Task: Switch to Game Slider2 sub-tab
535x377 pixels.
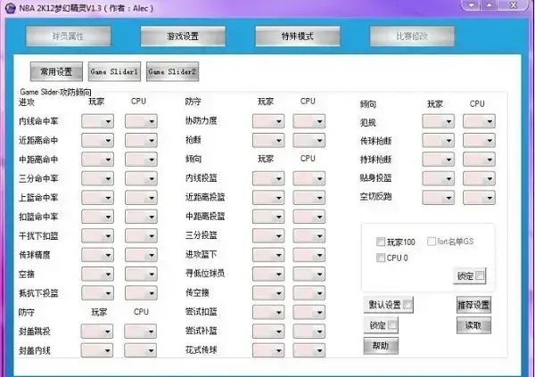Action: coord(172,71)
